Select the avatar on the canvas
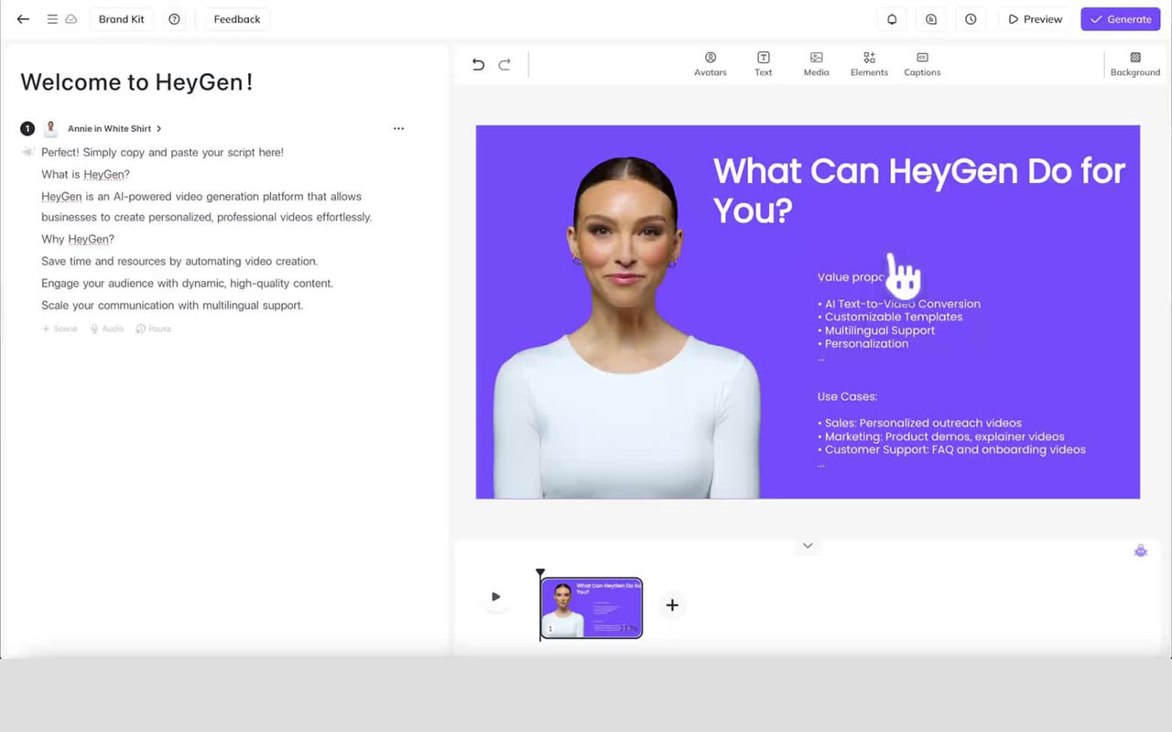 pos(626,328)
